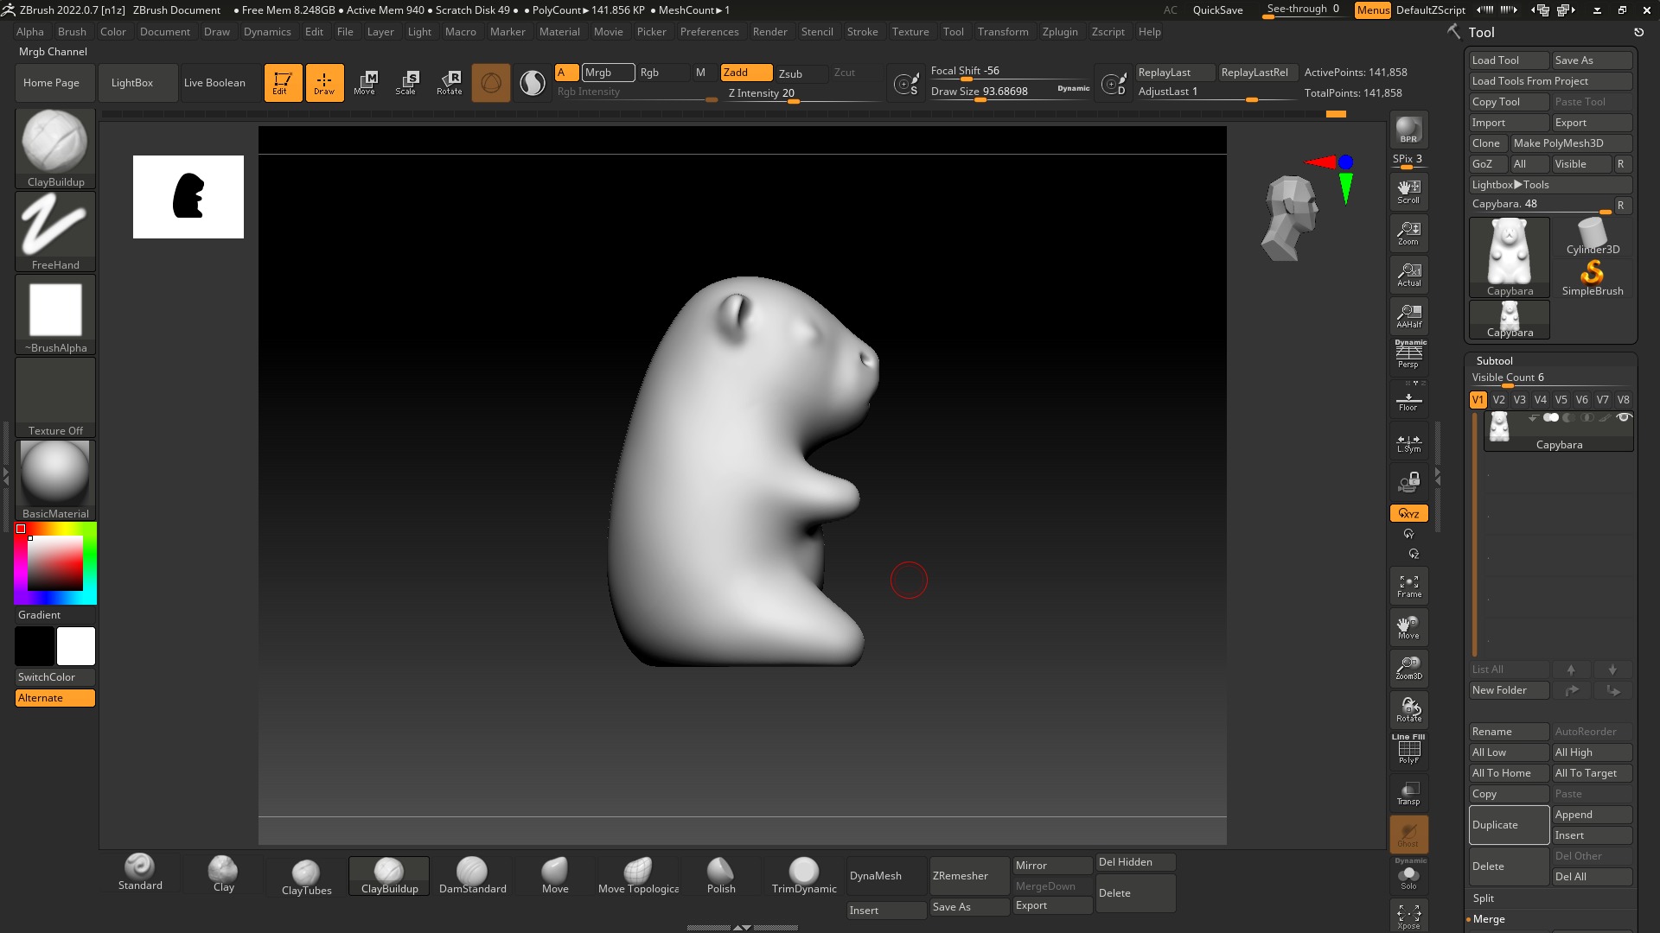Open the Zplugin menu

(1060, 32)
